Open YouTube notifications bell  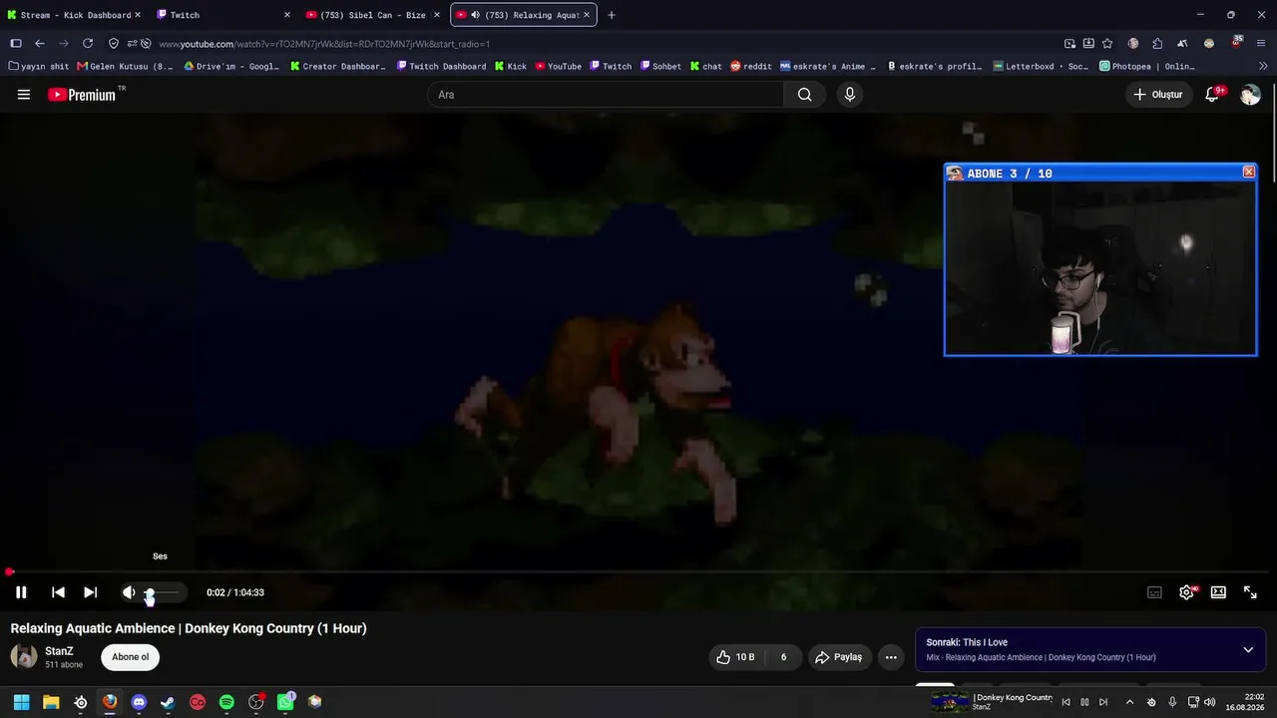1213,95
